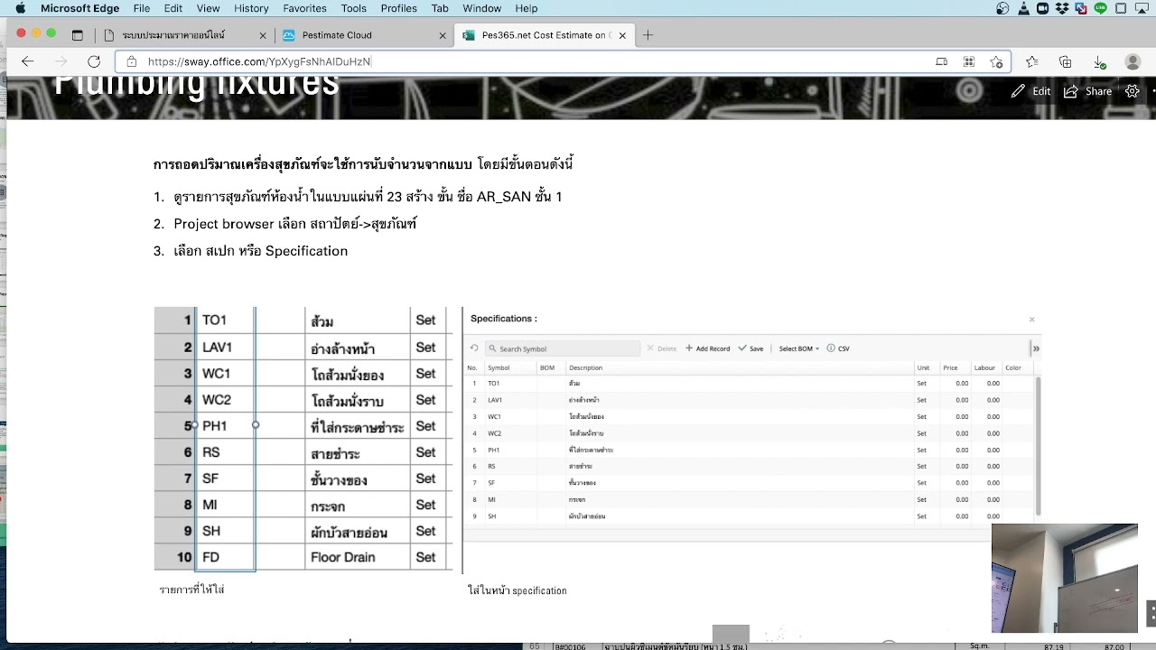Open Zoom icon in menu bar

1042,8
